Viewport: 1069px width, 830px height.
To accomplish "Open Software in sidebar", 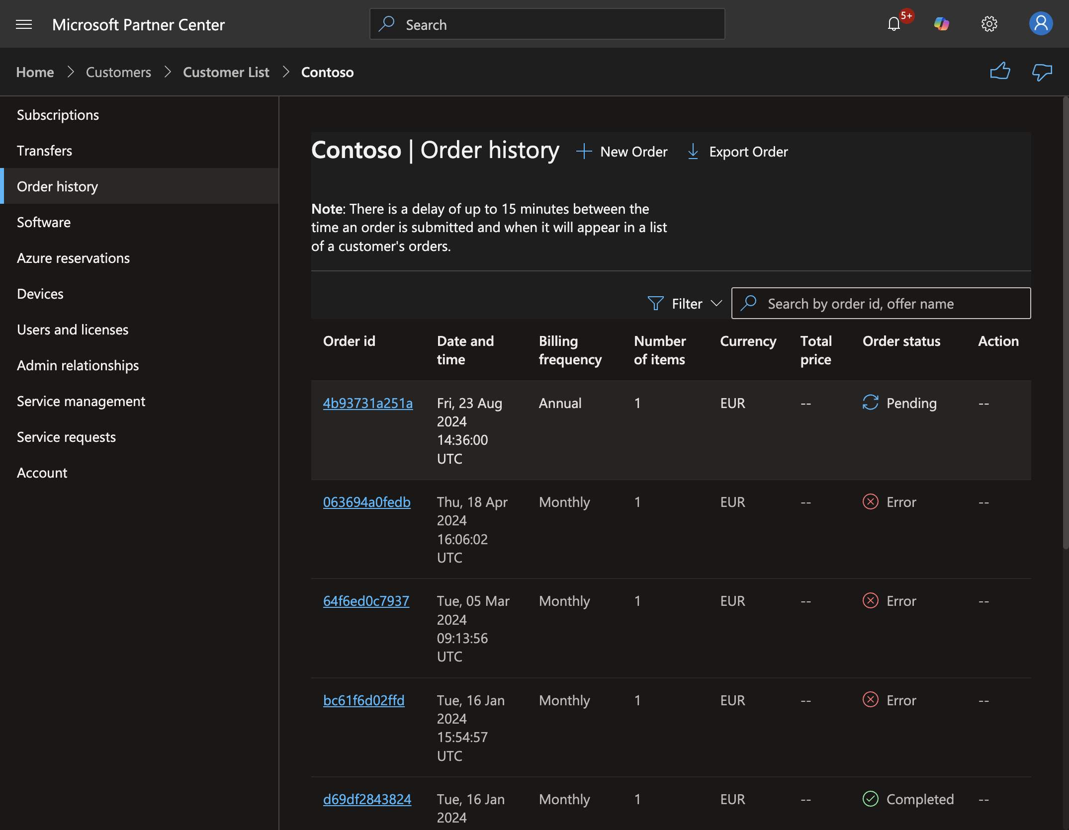I will coord(139,222).
